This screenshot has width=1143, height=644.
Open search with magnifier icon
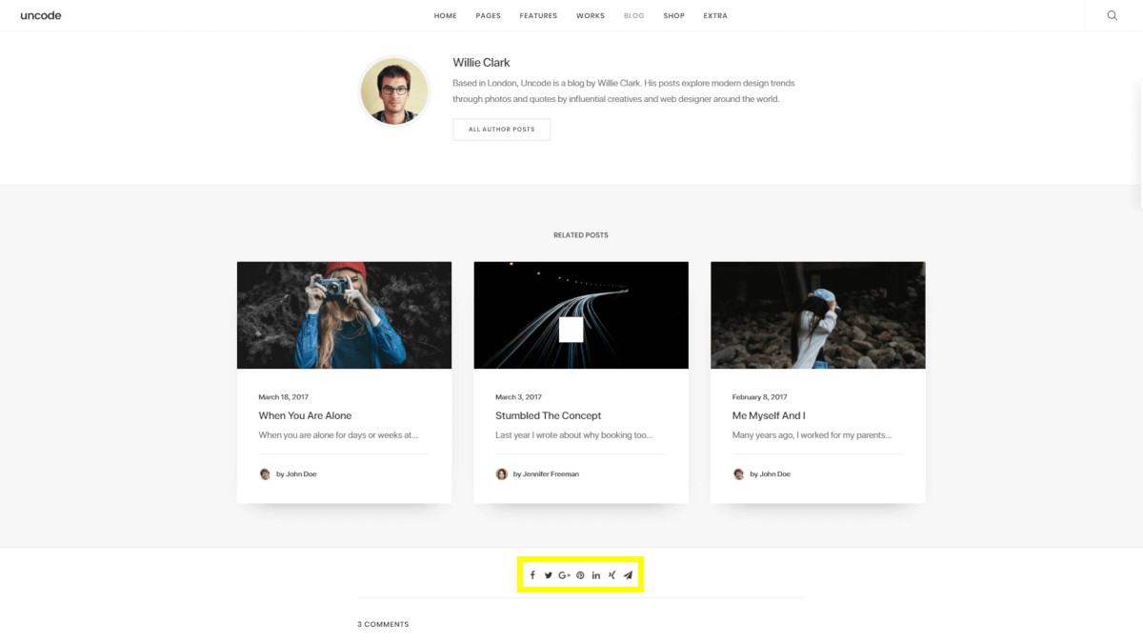1112,15
